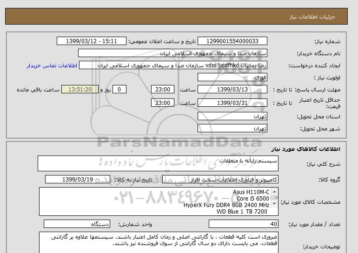Viewport: 358px width, 253px height.
Task: Click text 'ساعت باقی مانده'
Action: [38, 90]
